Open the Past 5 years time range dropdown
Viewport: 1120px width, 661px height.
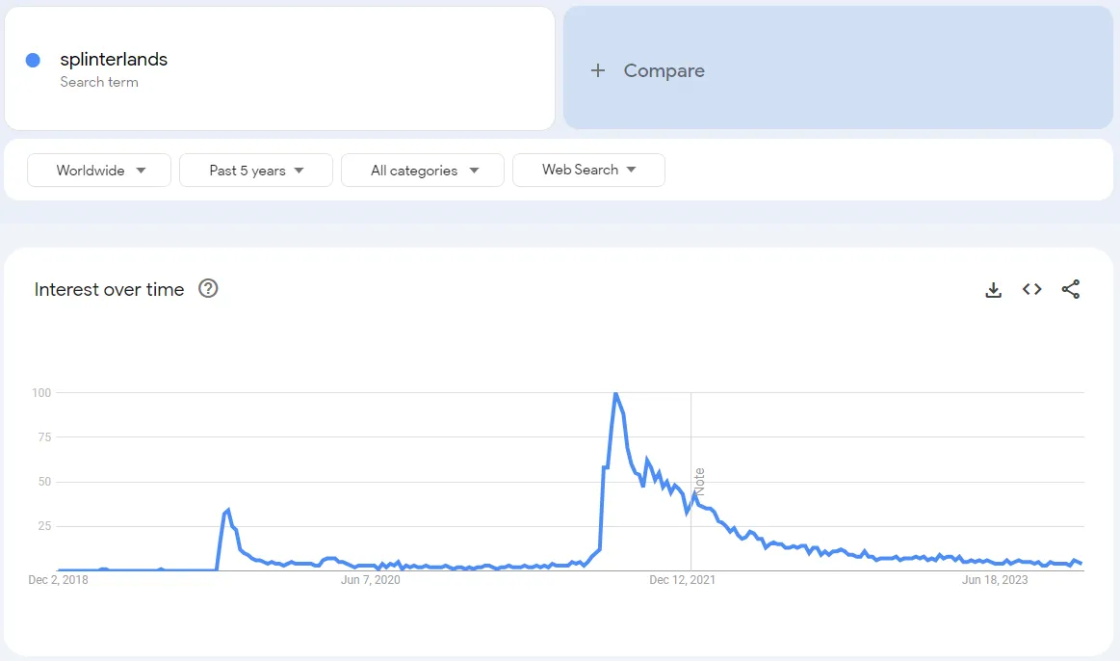256,171
